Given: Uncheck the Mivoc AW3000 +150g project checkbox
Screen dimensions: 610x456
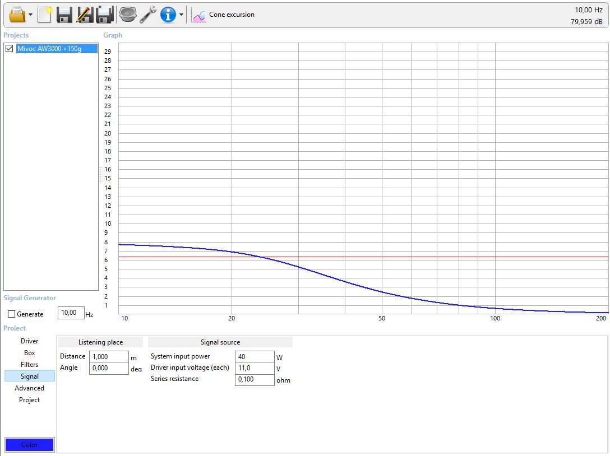Looking at the screenshot, I should click(x=10, y=49).
